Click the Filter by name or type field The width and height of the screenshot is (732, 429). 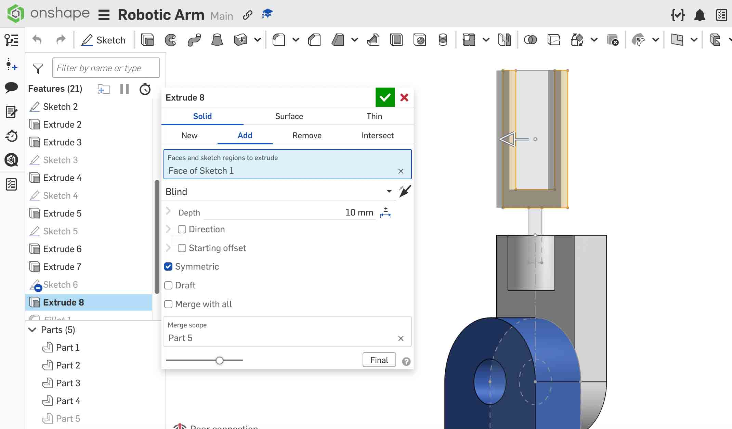(x=106, y=68)
